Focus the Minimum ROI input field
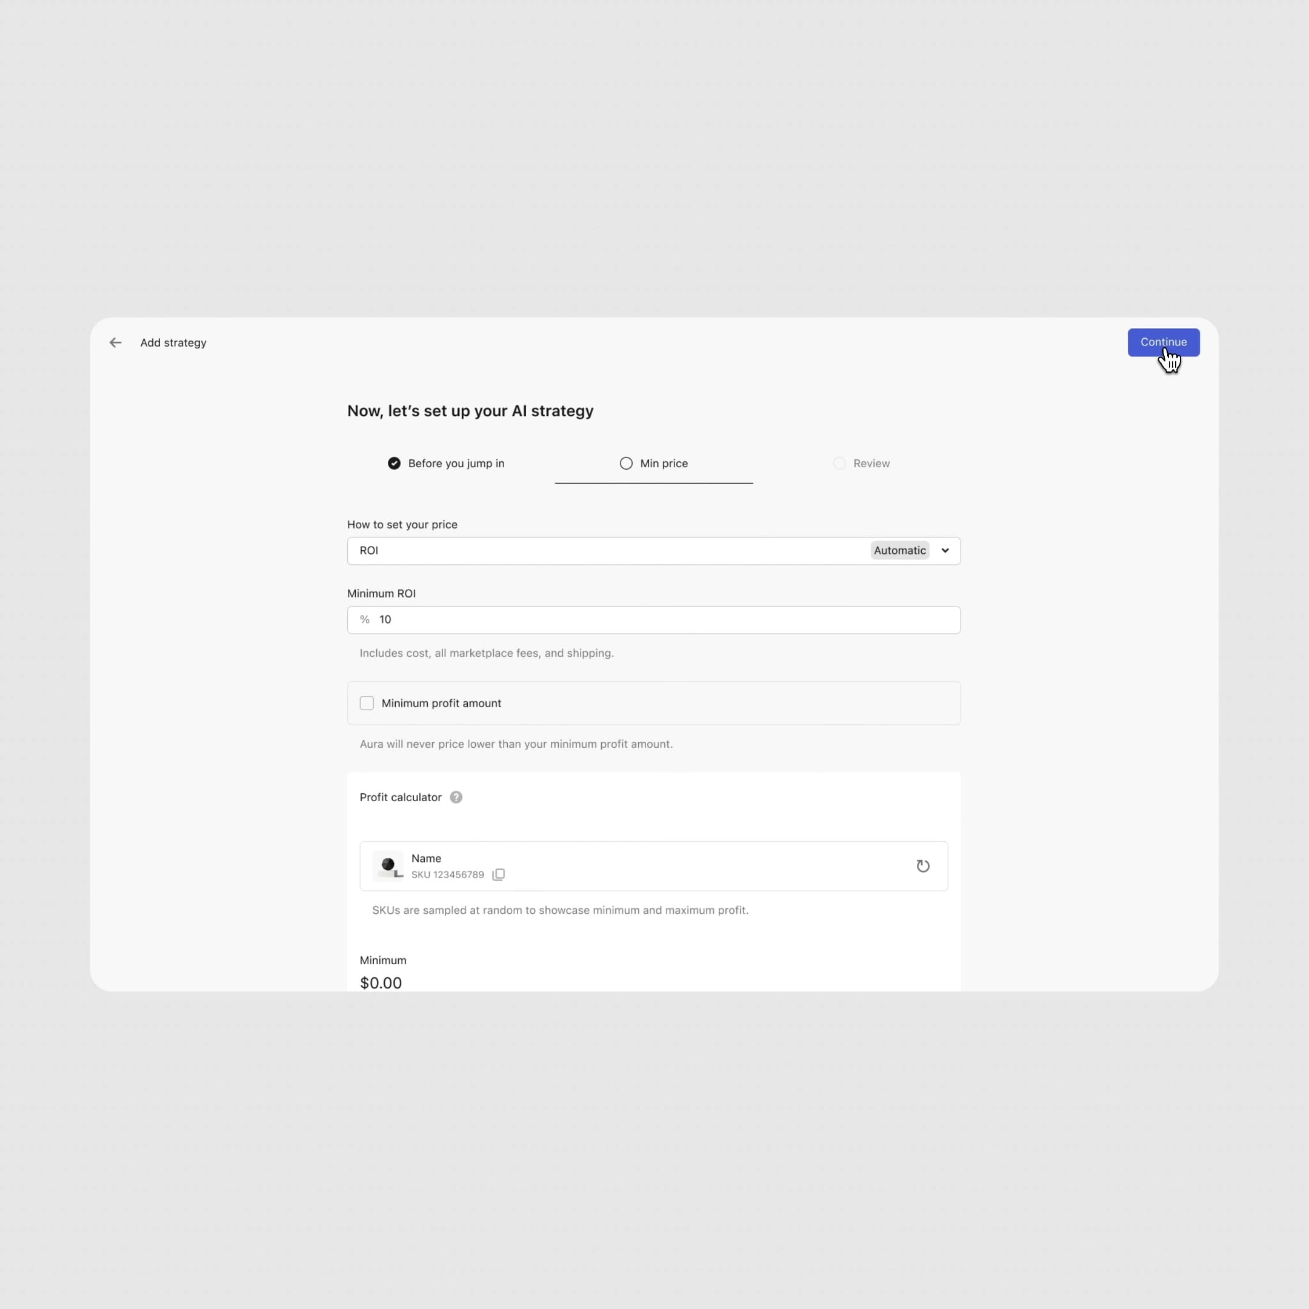 tap(664, 620)
